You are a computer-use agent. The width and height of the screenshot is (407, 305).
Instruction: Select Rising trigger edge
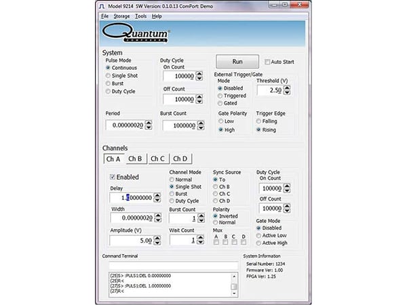point(258,129)
